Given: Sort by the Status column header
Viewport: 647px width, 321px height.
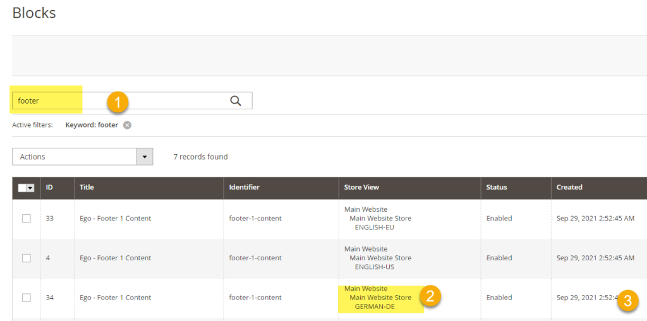Looking at the screenshot, I should [496, 188].
